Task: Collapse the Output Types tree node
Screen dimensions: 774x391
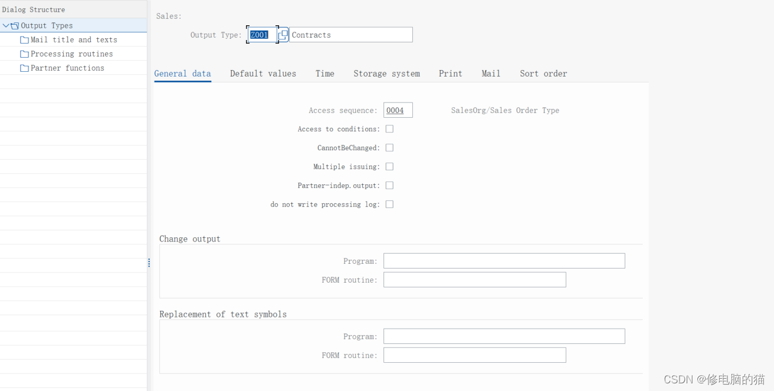Action: (x=5, y=25)
